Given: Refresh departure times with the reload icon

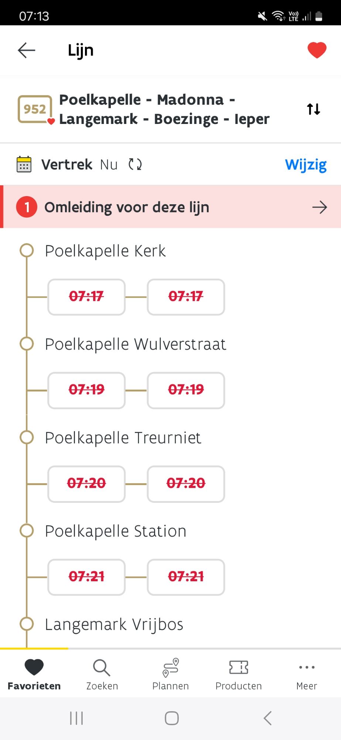Looking at the screenshot, I should point(135,164).
